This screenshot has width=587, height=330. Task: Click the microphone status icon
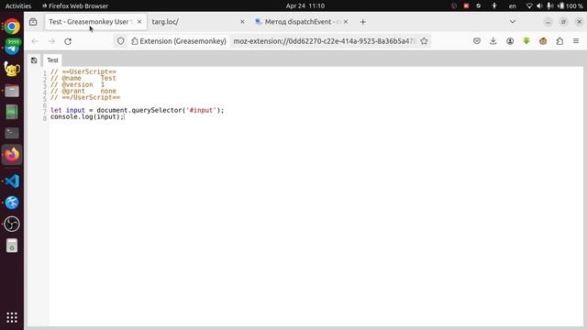click(x=549, y=6)
